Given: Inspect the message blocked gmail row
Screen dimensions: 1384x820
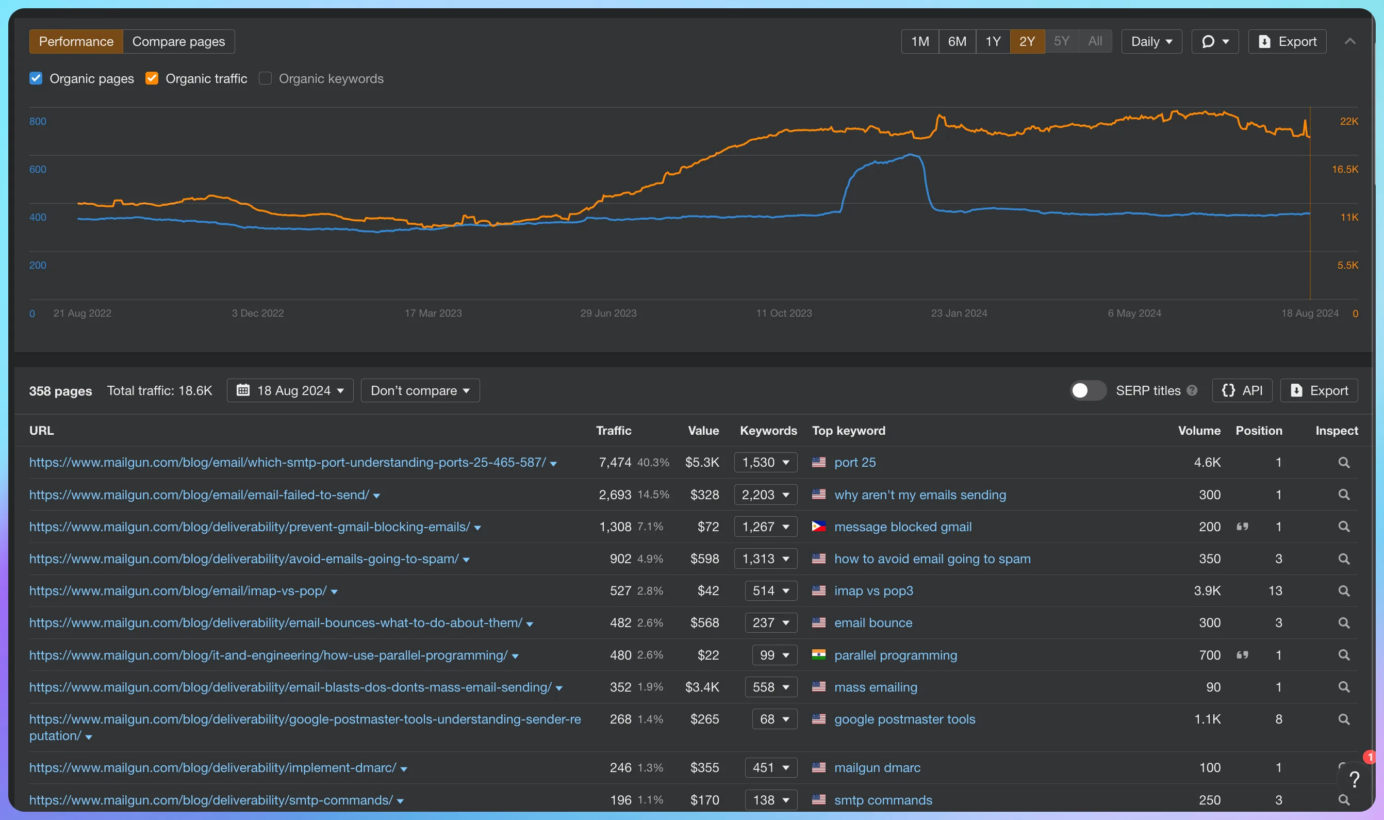Looking at the screenshot, I should (1344, 527).
